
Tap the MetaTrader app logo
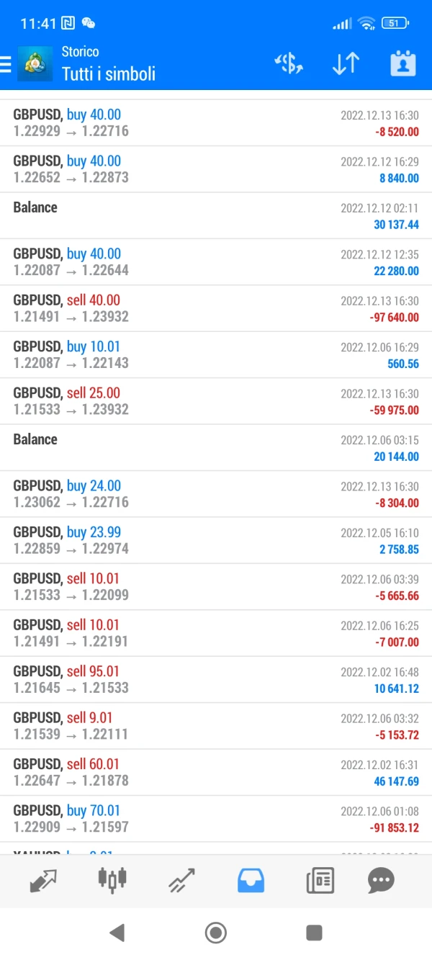35,64
